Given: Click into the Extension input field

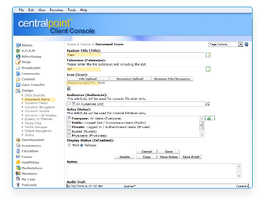Looking at the screenshot, I should pyautogui.click(x=136, y=69).
